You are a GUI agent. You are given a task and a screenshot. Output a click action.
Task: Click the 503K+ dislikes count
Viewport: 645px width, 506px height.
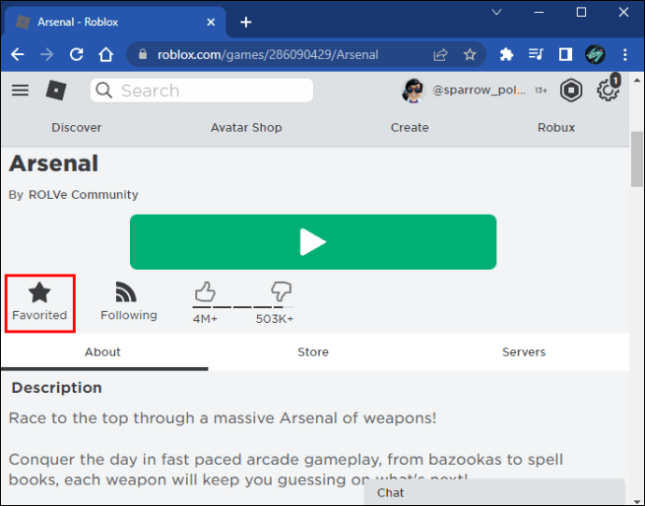275,318
